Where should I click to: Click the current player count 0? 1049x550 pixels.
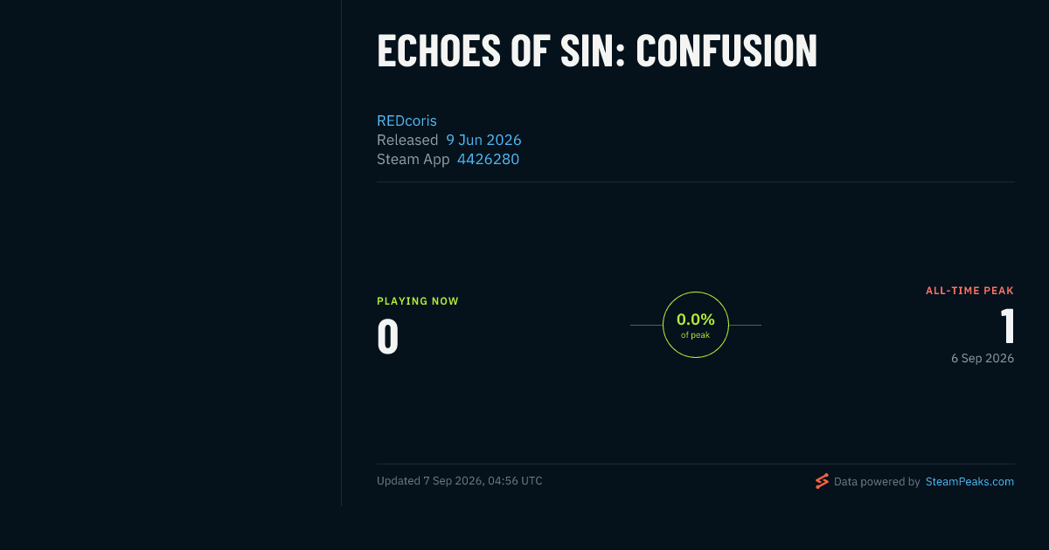[388, 337]
